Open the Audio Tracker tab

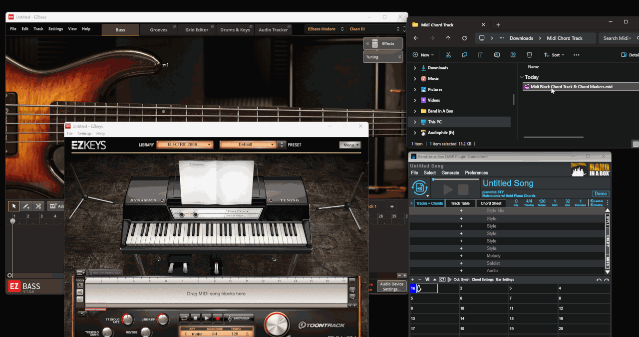tap(273, 30)
